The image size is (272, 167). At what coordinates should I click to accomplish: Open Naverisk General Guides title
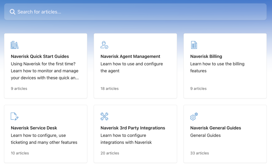216,128
